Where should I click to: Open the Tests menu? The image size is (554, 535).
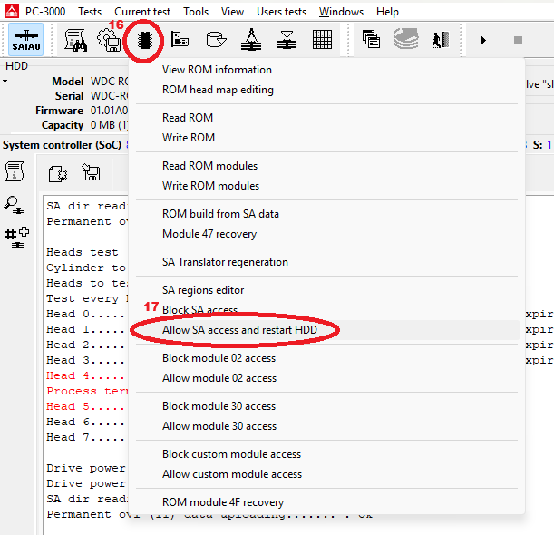click(x=89, y=12)
